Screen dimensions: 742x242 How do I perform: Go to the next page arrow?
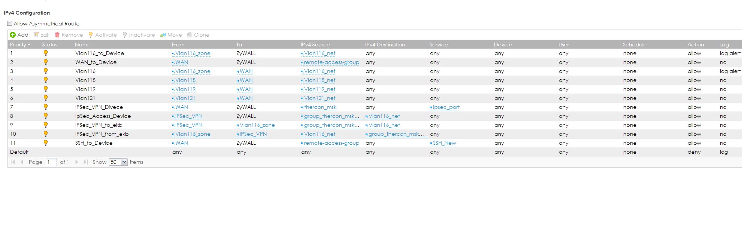(x=76, y=162)
